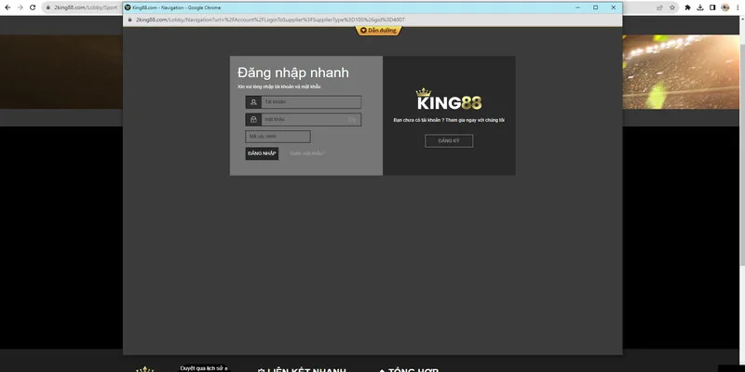Minimize the King88 Navigation popup window
The width and height of the screenshot is (745, 372).
(x=577, y=7)
